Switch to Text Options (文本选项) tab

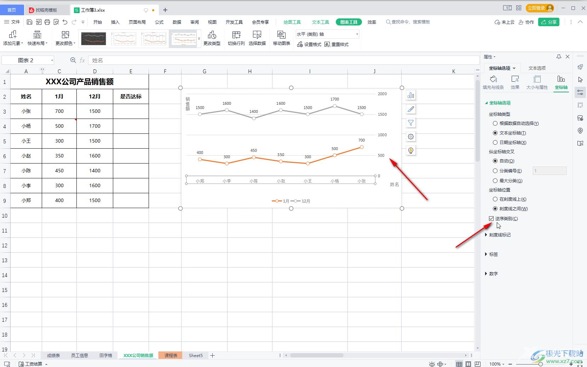click(537, 68)
